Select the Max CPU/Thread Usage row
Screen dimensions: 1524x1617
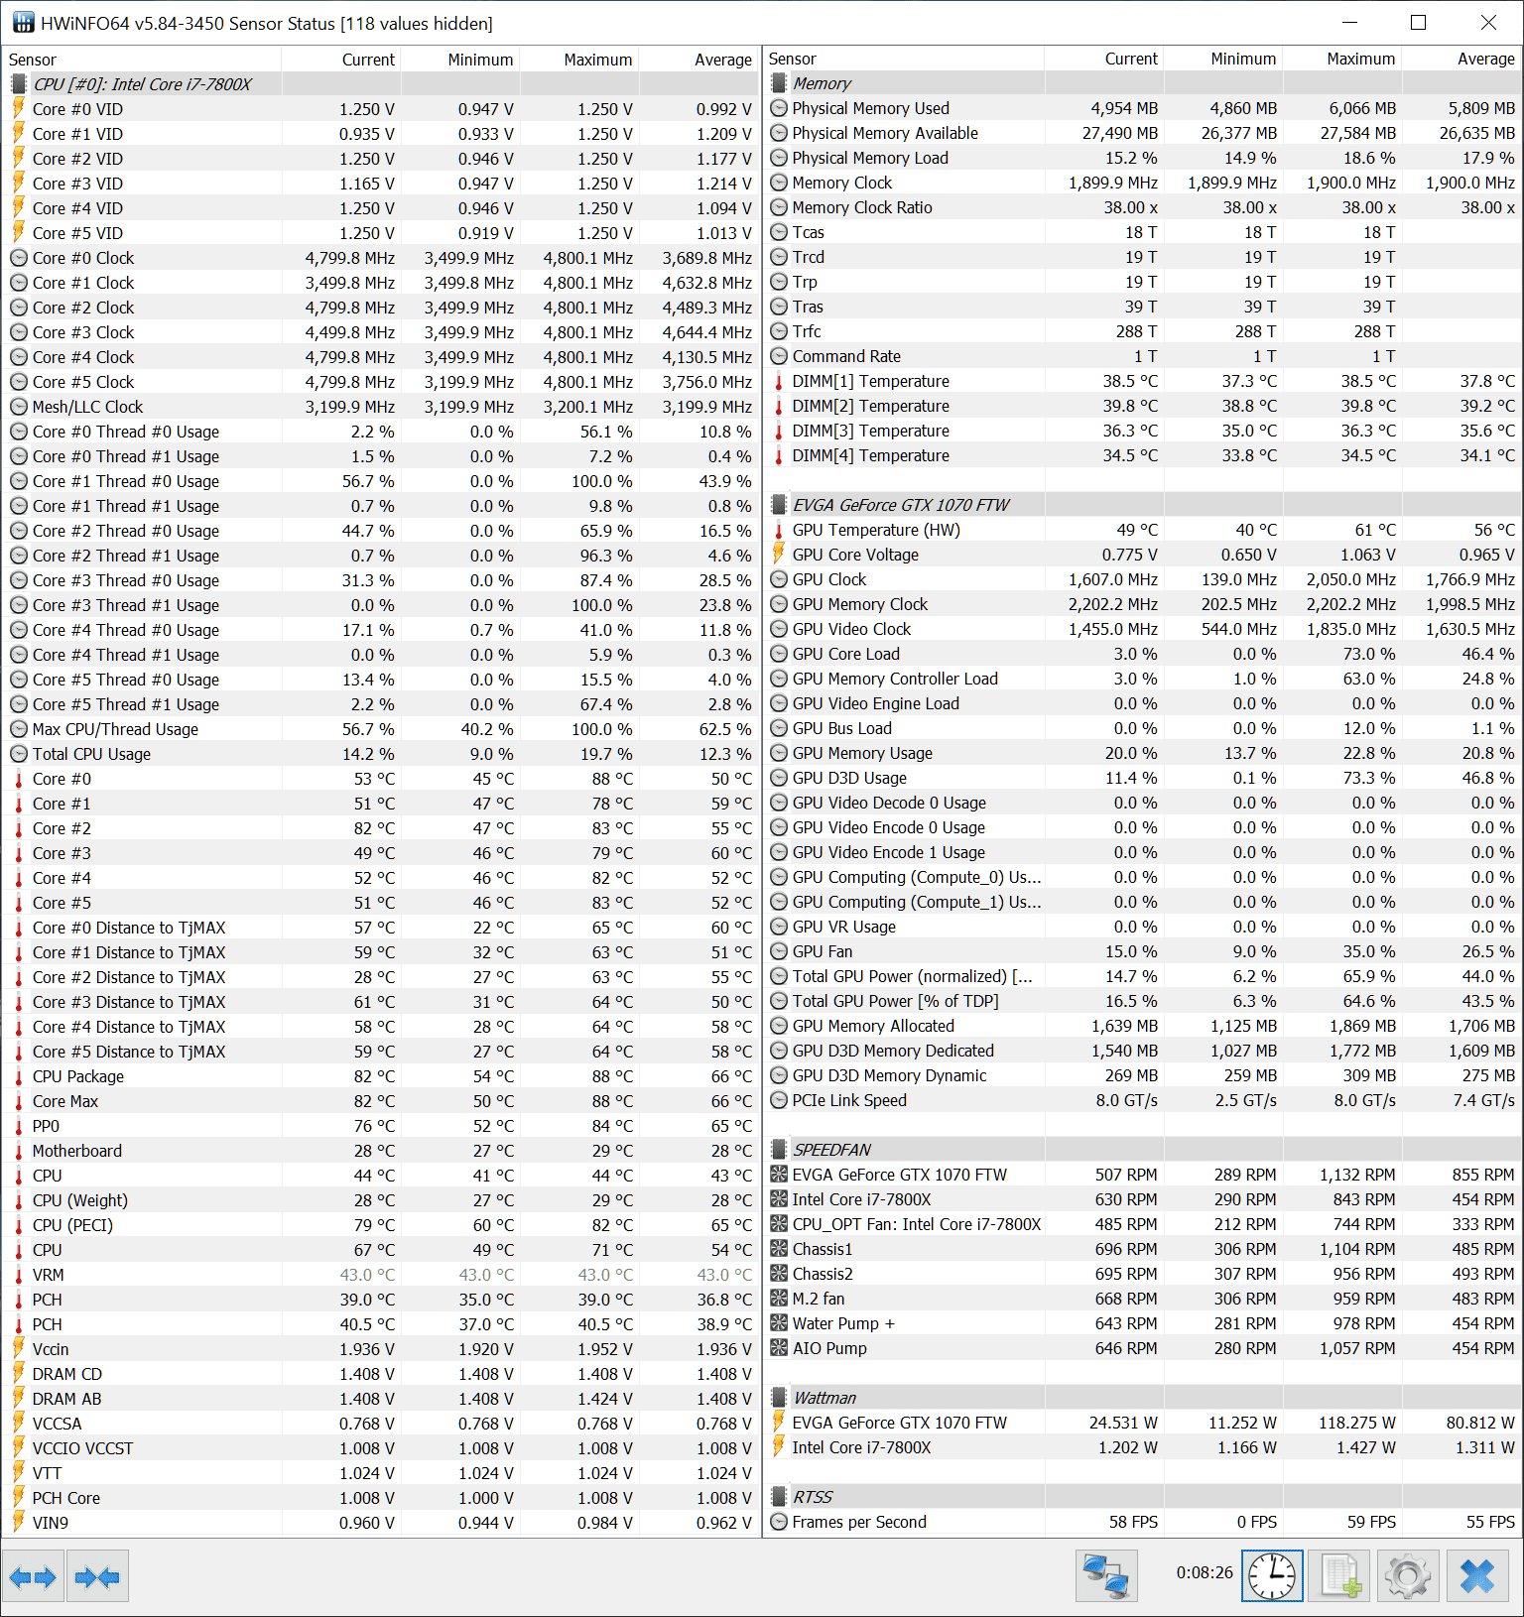click(381, 729)
